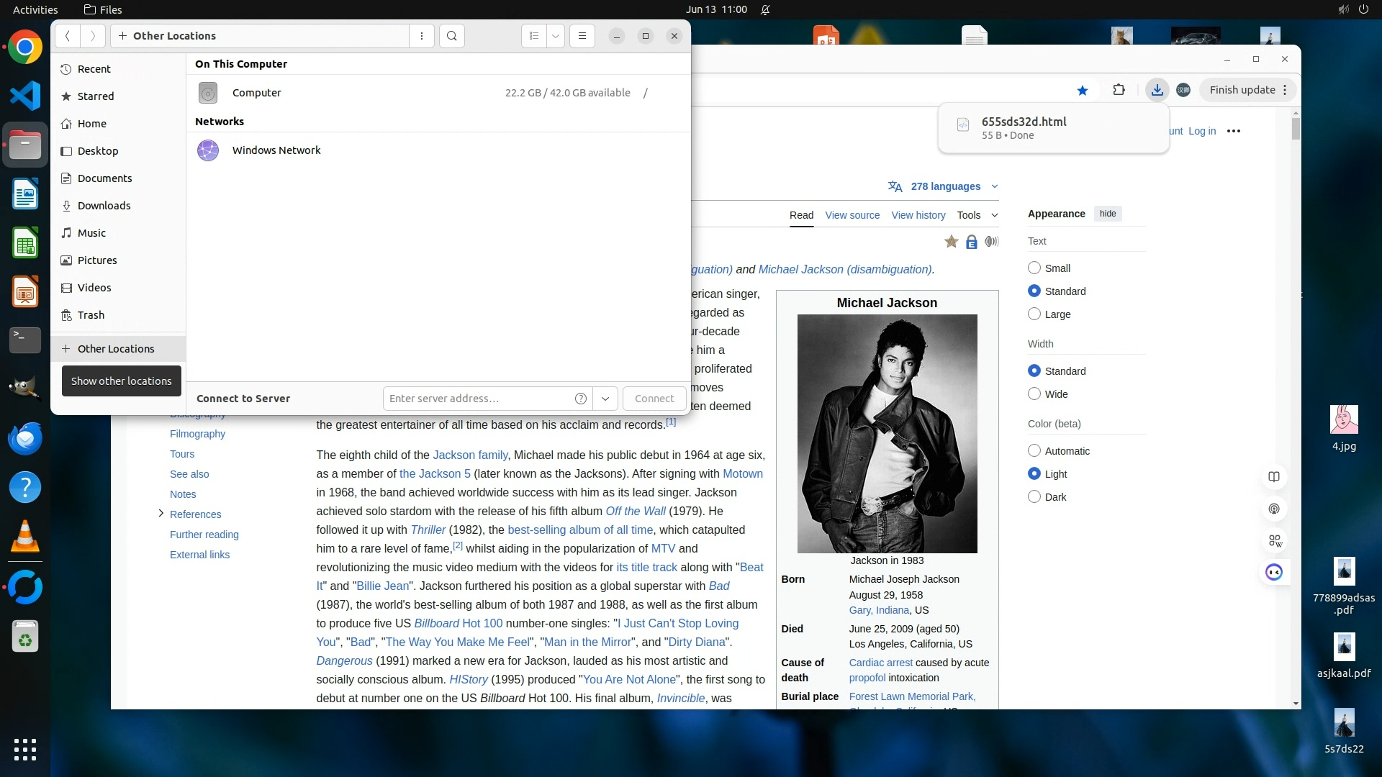Enable Dark color mode radio
The width and height of the screenshot is (1382, 777).
coord(1034,496)
